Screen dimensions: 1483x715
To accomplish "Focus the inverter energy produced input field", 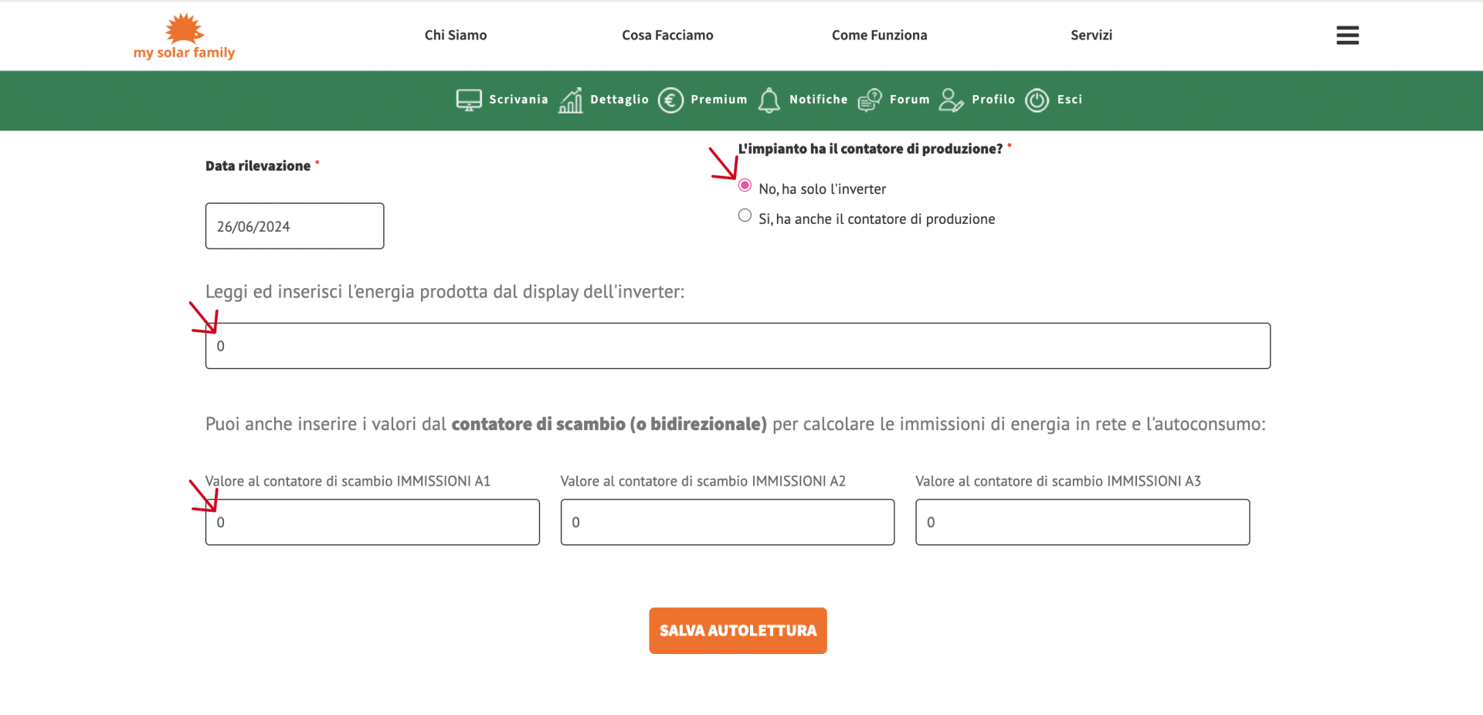I will pos(738,346).
